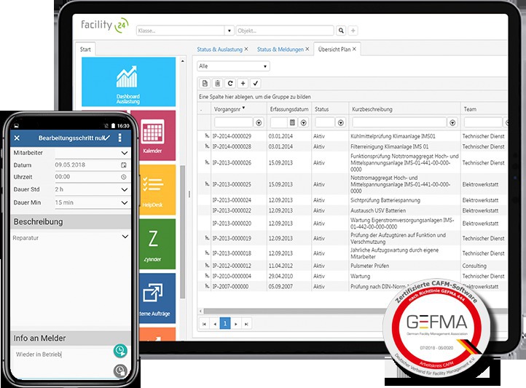Screen dimensions: 526x388
Task: Open the phone three-dot overflow menu
Action: (119, 138)
